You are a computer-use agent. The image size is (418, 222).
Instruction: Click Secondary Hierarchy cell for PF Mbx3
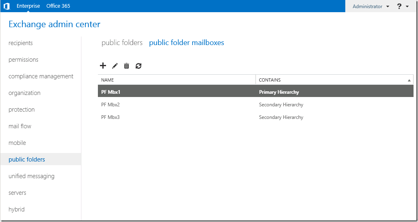[281, 117]
